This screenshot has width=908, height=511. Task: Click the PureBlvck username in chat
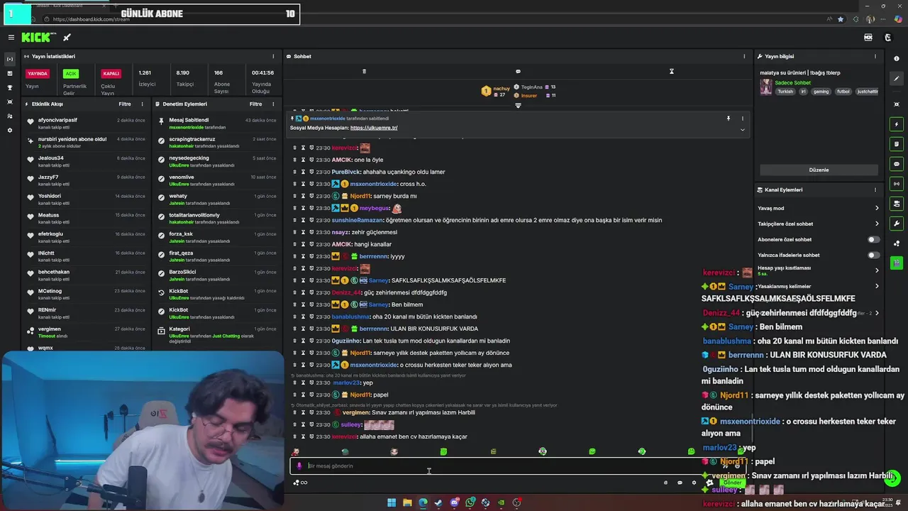tap(346, 172)
